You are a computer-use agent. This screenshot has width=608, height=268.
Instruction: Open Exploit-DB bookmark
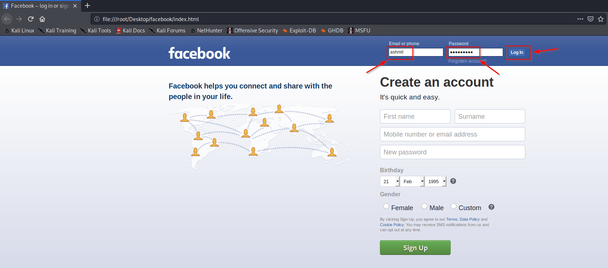(x=299, y=31)
